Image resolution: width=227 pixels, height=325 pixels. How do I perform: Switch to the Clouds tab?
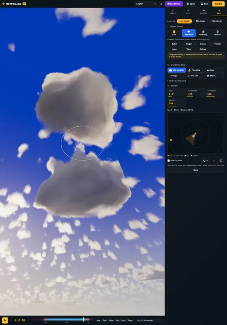click(203, 12)
